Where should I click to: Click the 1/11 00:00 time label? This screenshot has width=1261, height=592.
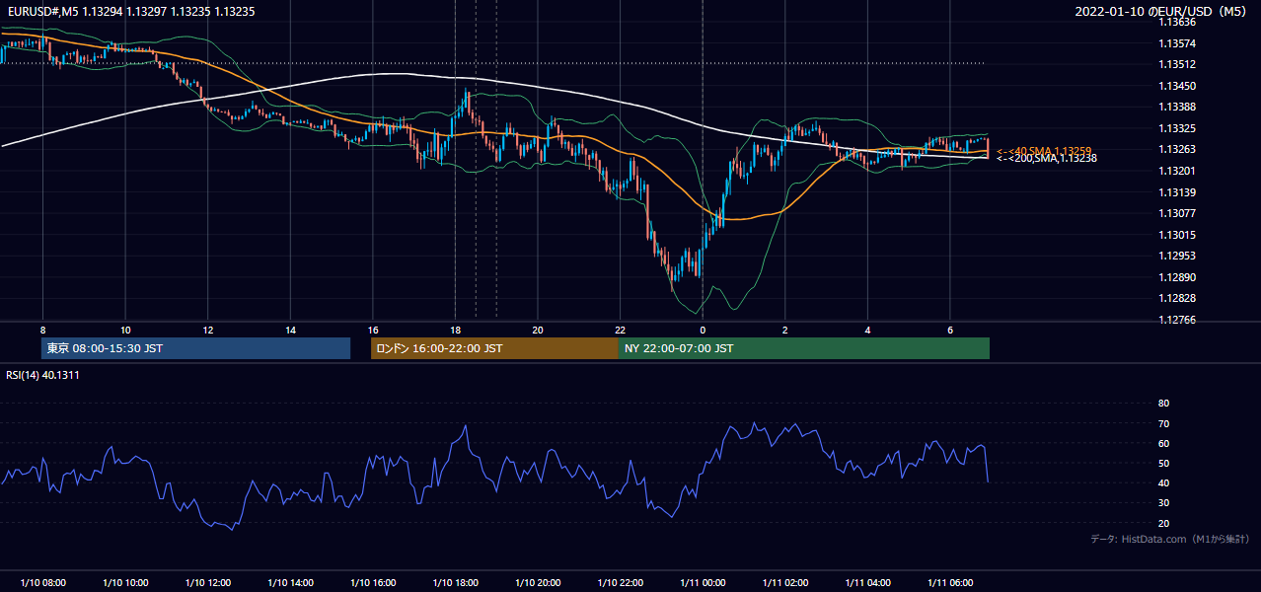(x=703, y=582)
